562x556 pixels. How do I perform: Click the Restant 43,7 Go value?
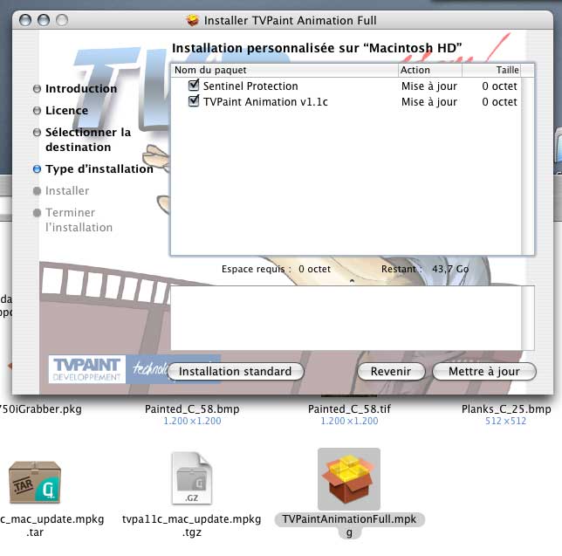point(450,269)
